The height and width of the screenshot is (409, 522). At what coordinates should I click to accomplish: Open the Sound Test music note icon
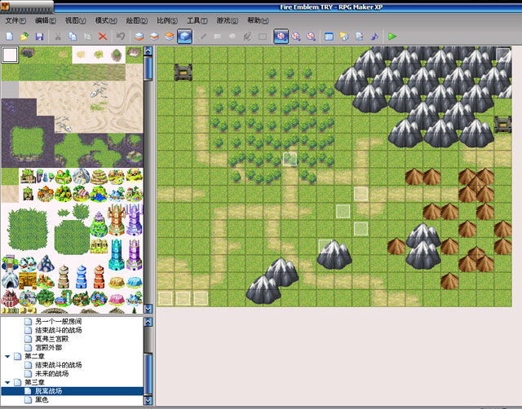pyautogui.click(x=374, y=36)
